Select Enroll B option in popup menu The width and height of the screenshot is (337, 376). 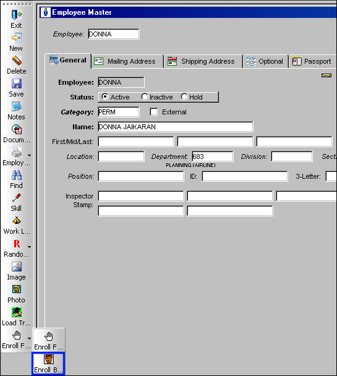pos(48,364)
